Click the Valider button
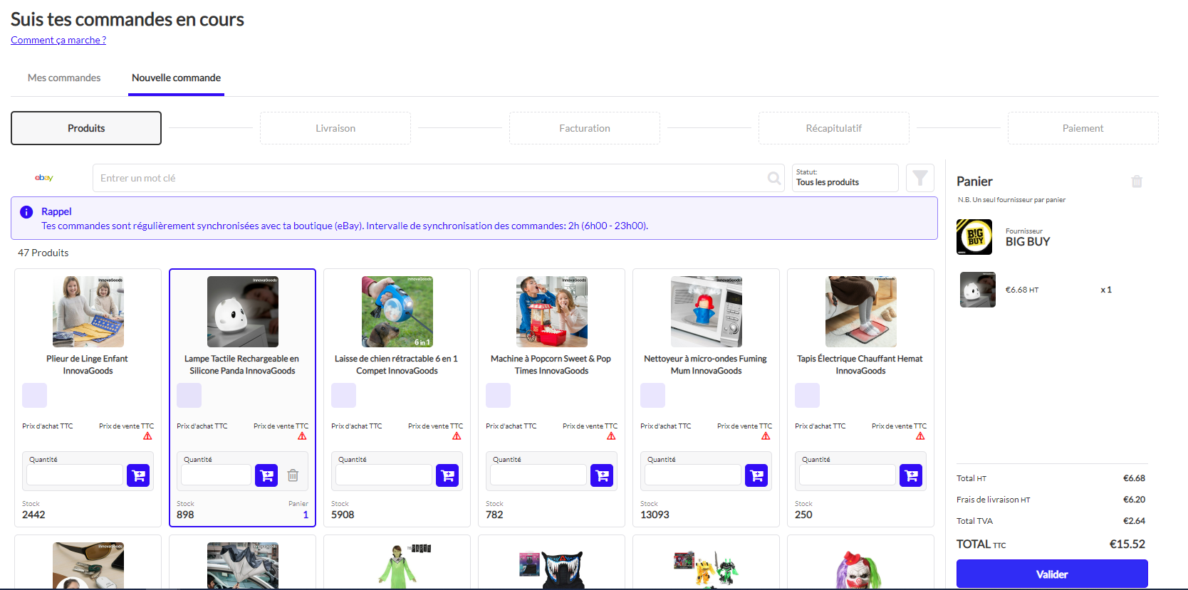The width and height of the screenshot is (1188, 590). (x=1052, y=574)
